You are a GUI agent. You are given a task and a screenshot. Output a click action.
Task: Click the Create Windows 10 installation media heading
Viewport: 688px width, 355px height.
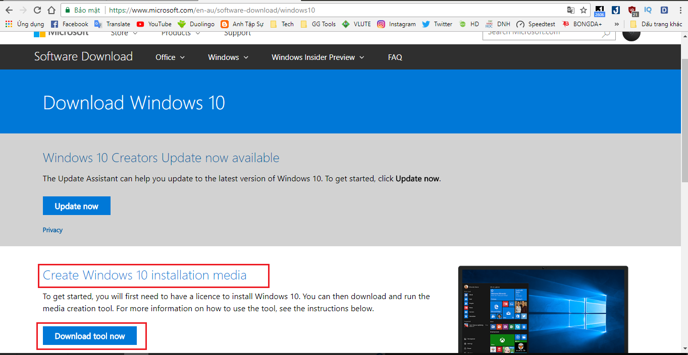[x=145, y=275]
